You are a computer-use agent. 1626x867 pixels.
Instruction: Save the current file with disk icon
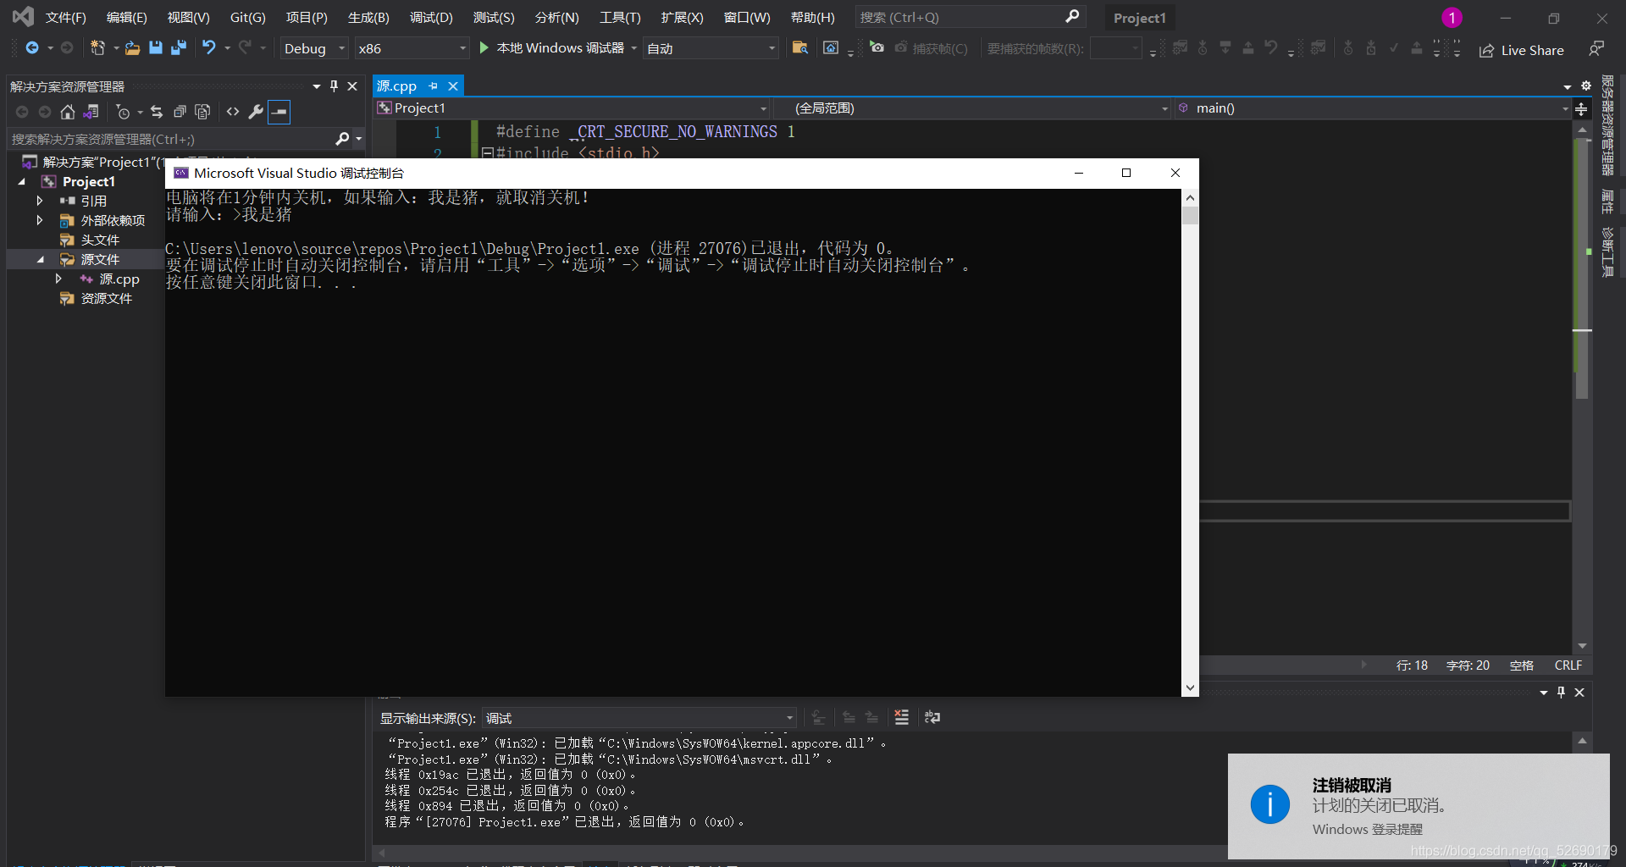point(155,48)
